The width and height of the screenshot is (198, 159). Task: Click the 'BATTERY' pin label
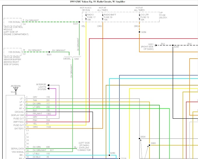coord(19,128)
